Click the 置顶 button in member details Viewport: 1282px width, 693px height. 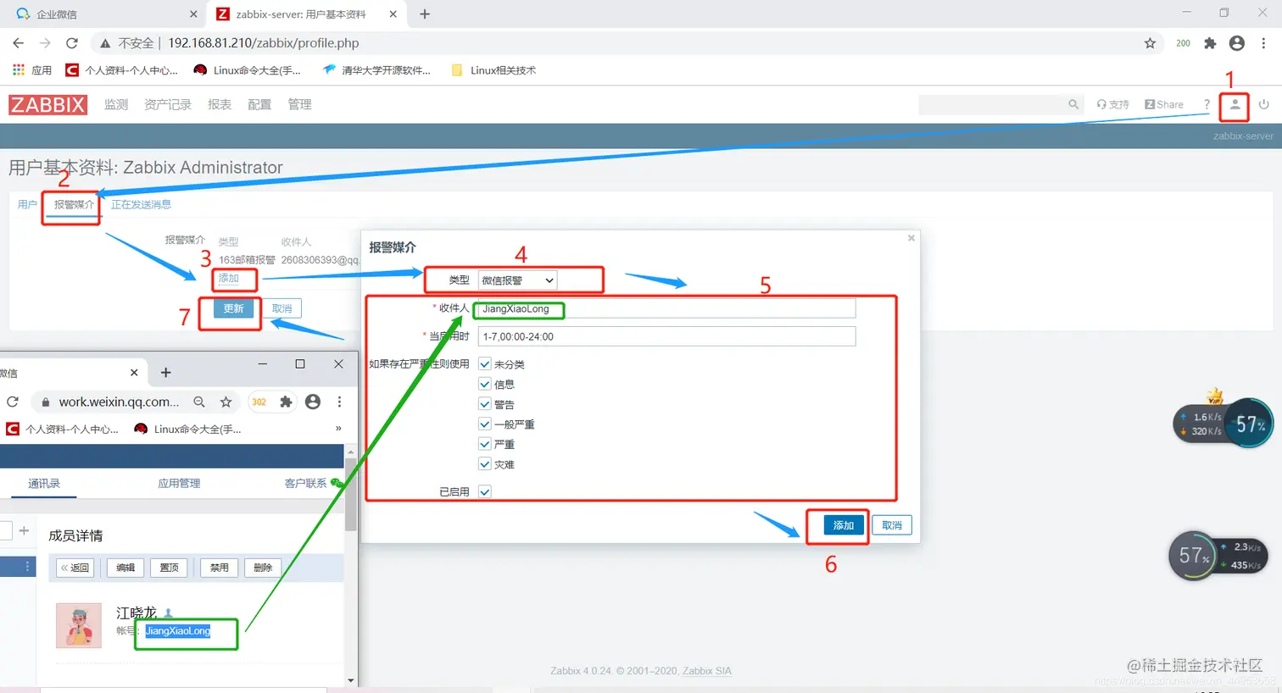[x=170, y=568]
